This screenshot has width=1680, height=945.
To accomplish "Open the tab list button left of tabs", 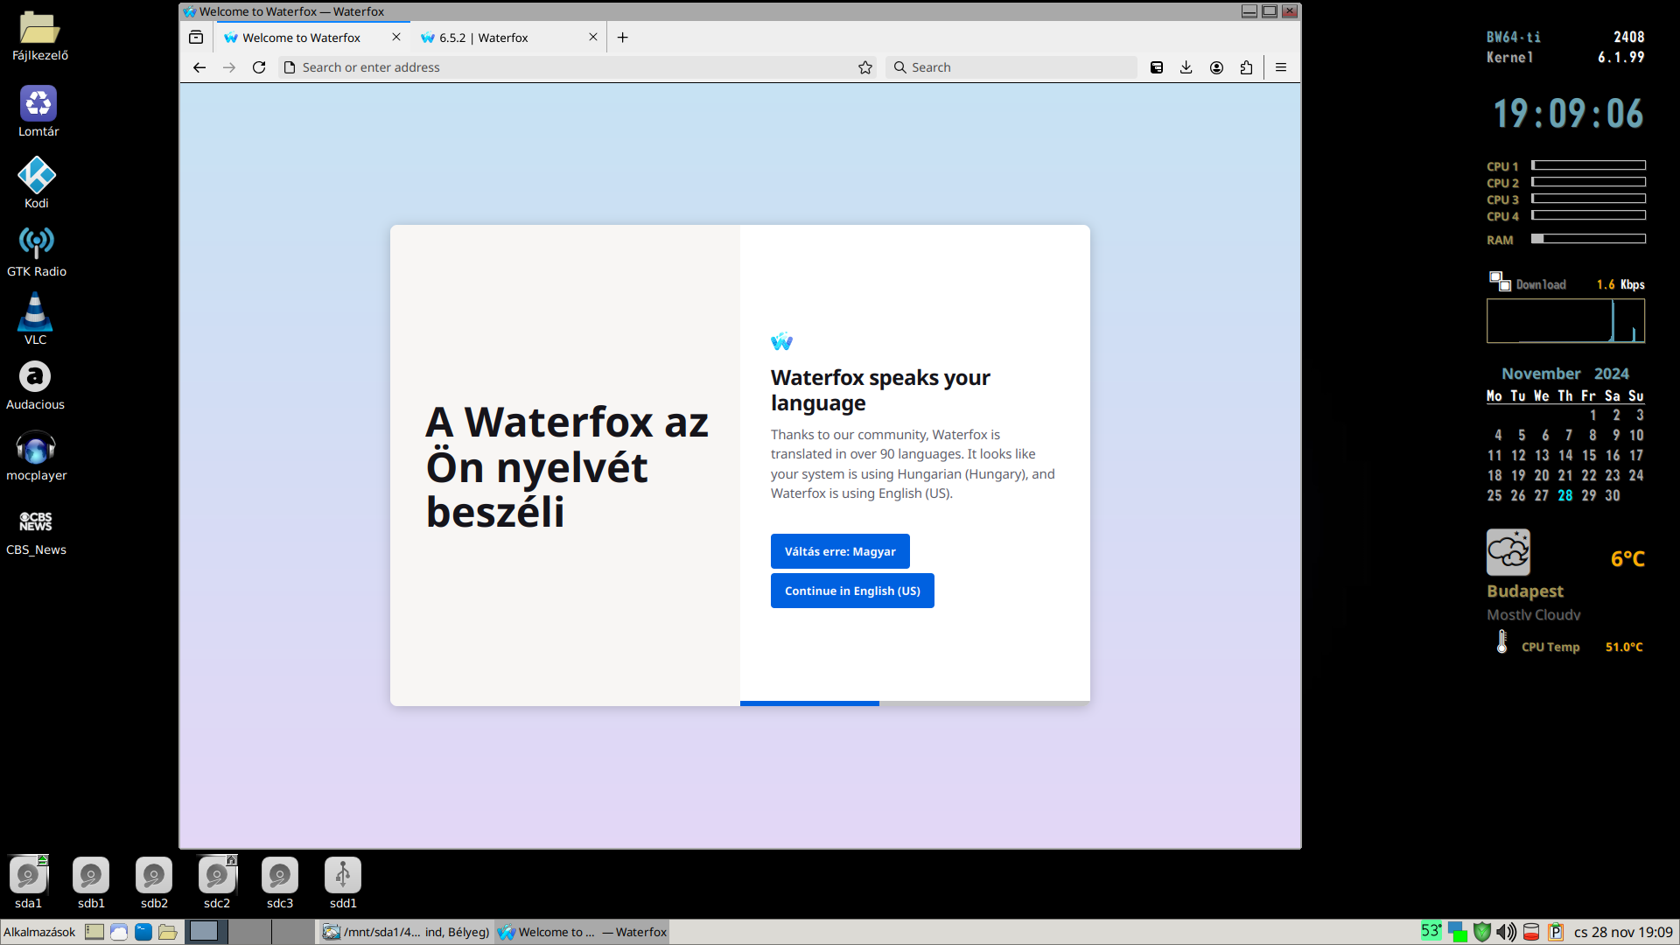I will click(x=196, y=38).
